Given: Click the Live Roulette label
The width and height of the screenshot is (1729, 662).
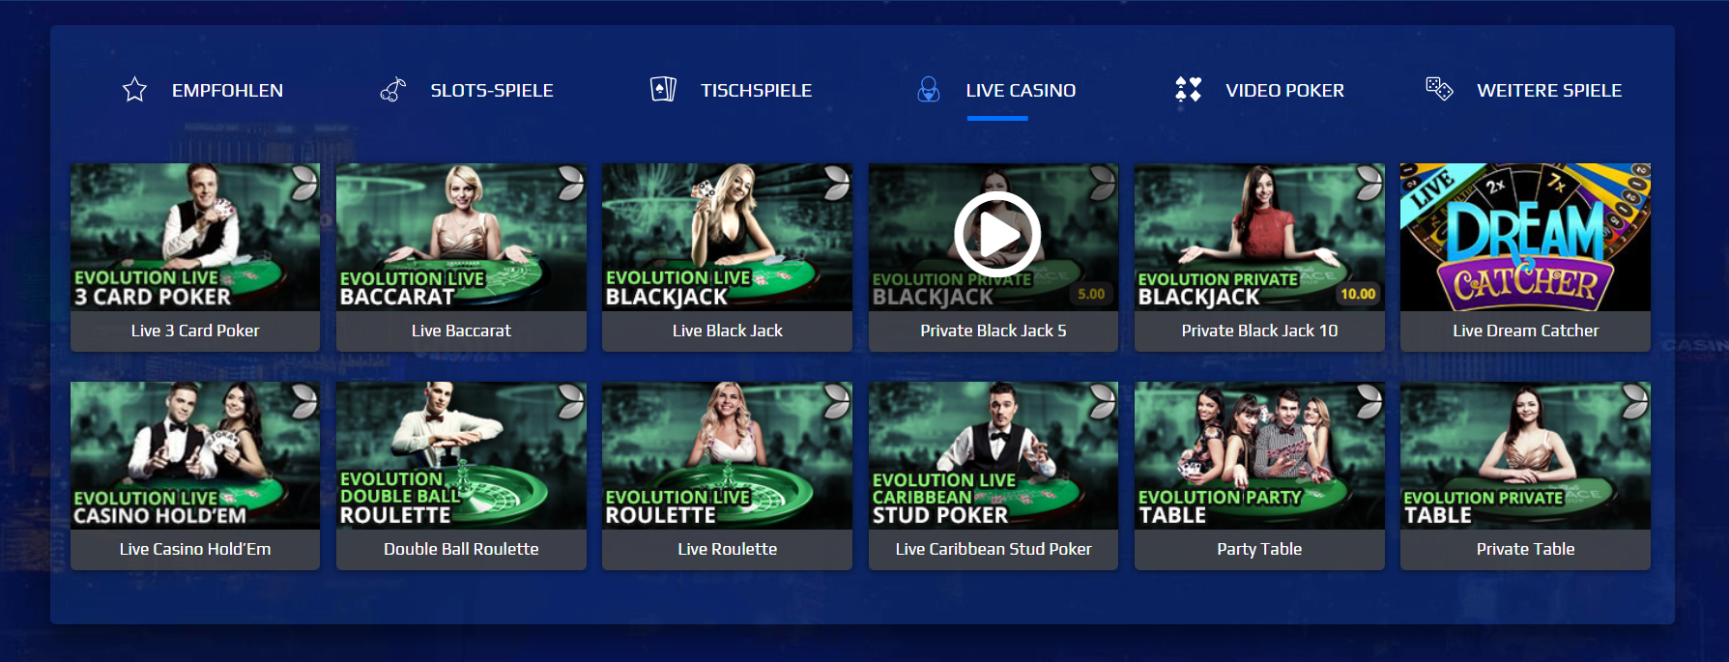Looking at the screenshot, I should [728, 549].
